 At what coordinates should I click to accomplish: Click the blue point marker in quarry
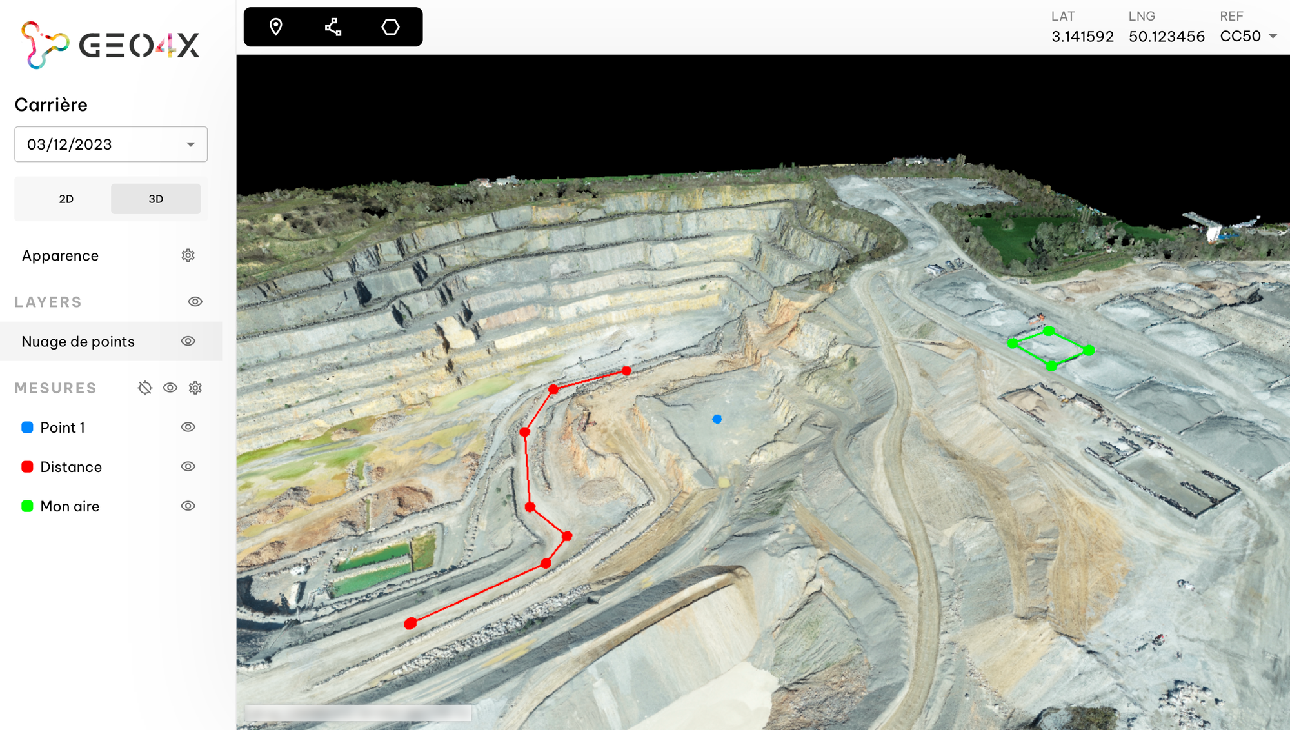pyautogui.click(x=717, y=419)
